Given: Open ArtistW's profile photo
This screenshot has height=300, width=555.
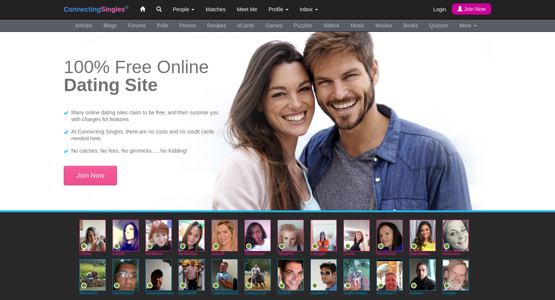Looking at the screenshot, I should 126,235.
